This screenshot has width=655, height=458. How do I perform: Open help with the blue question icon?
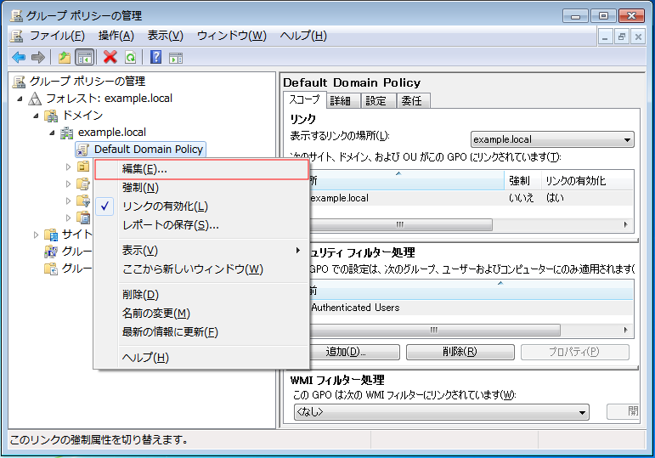coord(155,57)
